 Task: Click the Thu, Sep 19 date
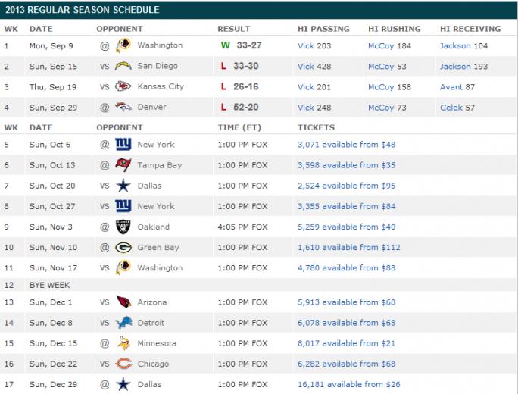[x=53, y=87]
